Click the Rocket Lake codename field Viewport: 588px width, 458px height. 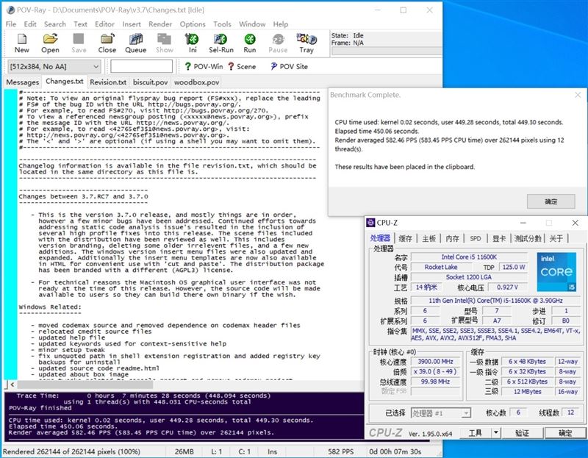pyautogui.click(x=441, y=267)
